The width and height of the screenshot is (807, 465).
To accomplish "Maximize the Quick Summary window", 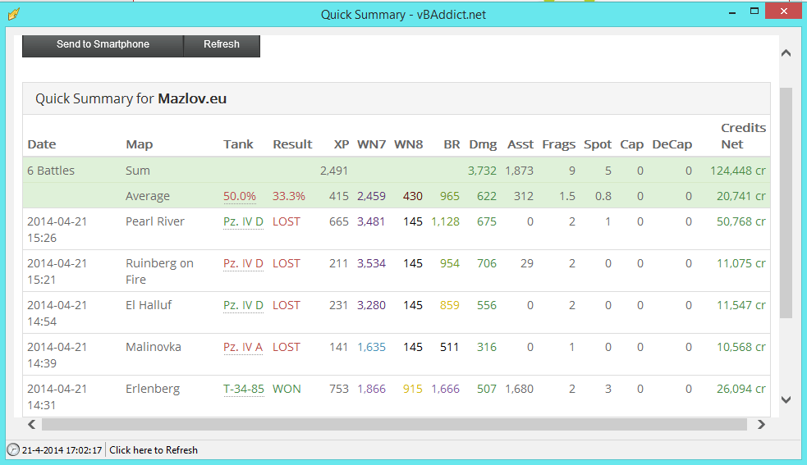I will [754, 11].
